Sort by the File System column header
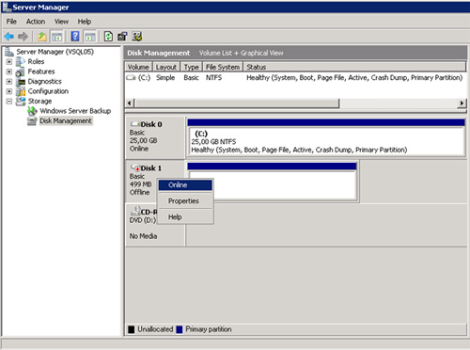The width and height of the screenshot is (470, 350). (223, 67)
